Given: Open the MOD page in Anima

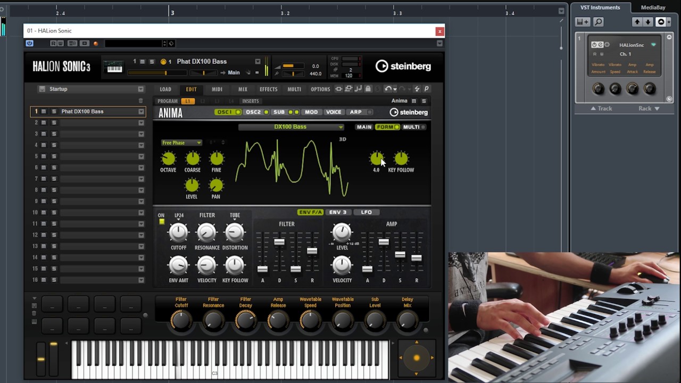Looking at the screenshot, I should (311, 112).
